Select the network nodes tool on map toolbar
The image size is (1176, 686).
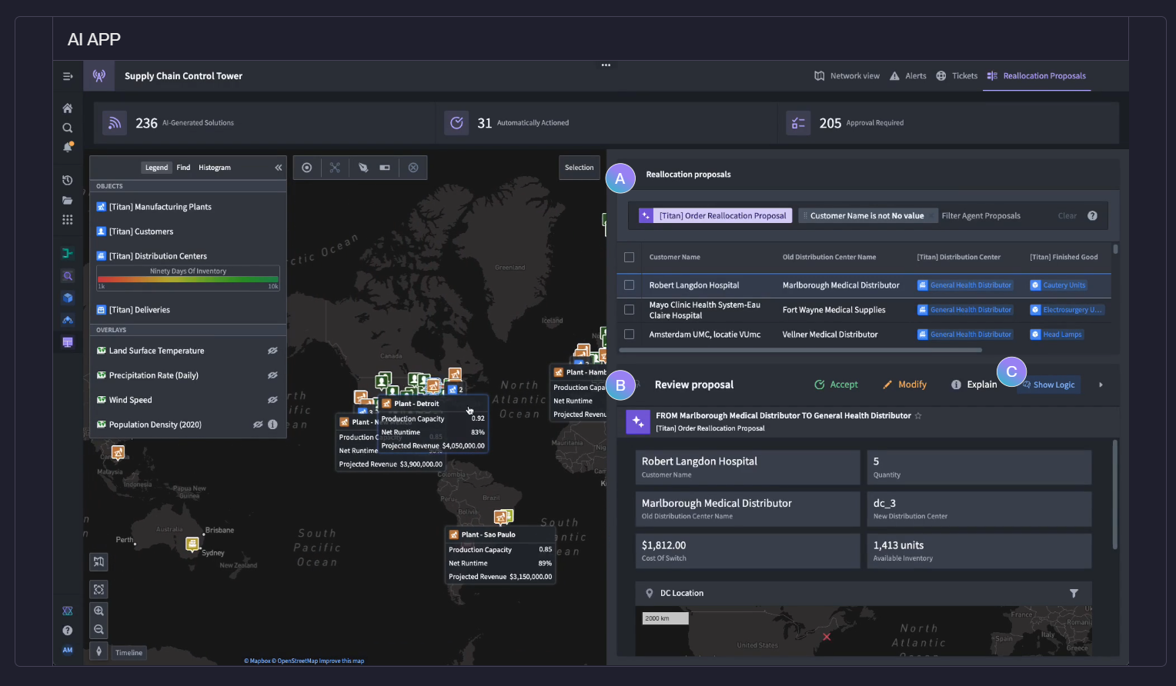pyautogui.click(x=335, y=168)
